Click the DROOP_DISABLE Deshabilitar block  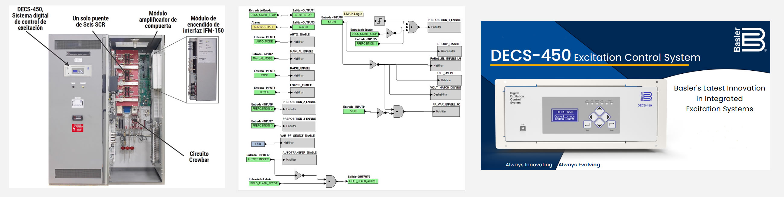[x=449, y=51]
